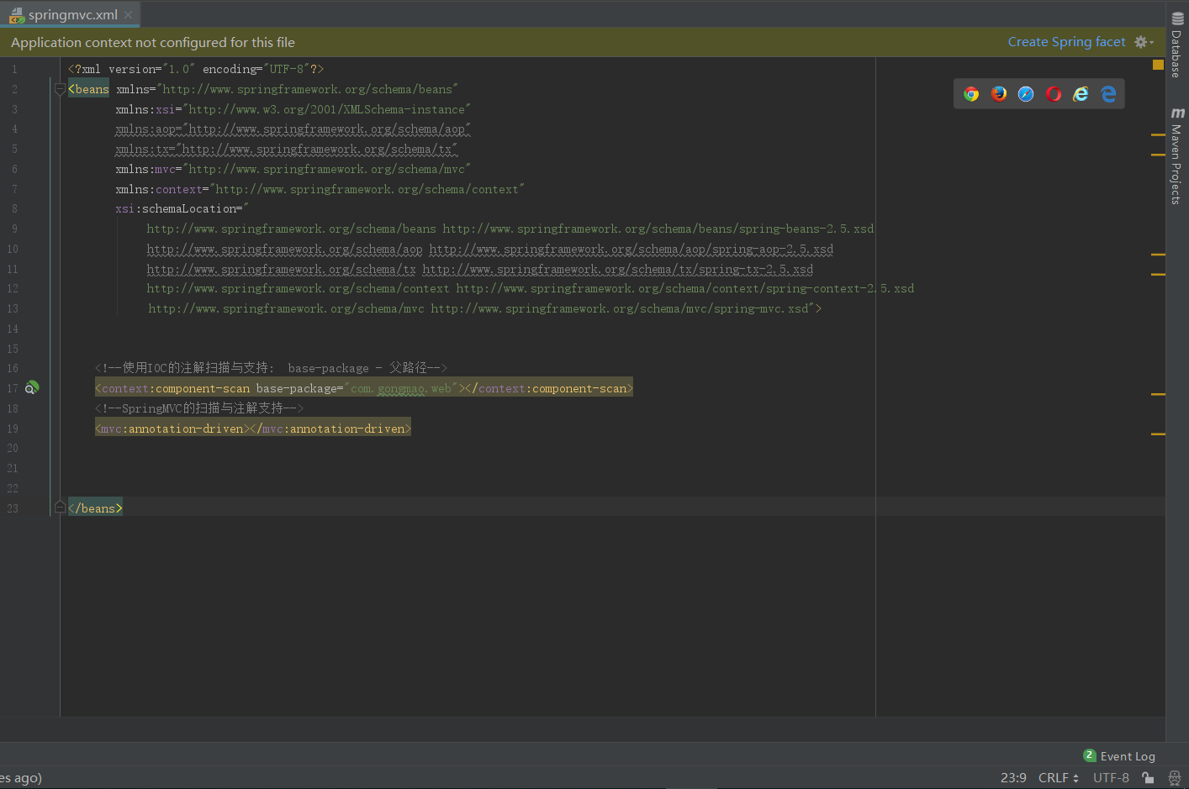
Task: Open file in Opera browser
Action: pyautogui.click(x=1054, y=94)
